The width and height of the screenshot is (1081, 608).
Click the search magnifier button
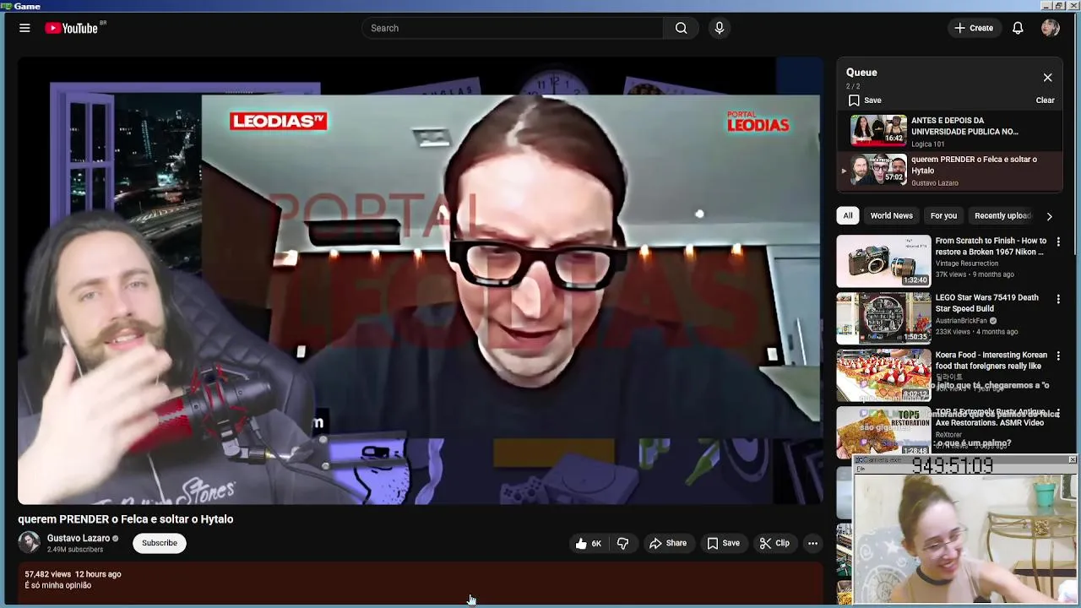pyautogui.click(x=681, y=28)
